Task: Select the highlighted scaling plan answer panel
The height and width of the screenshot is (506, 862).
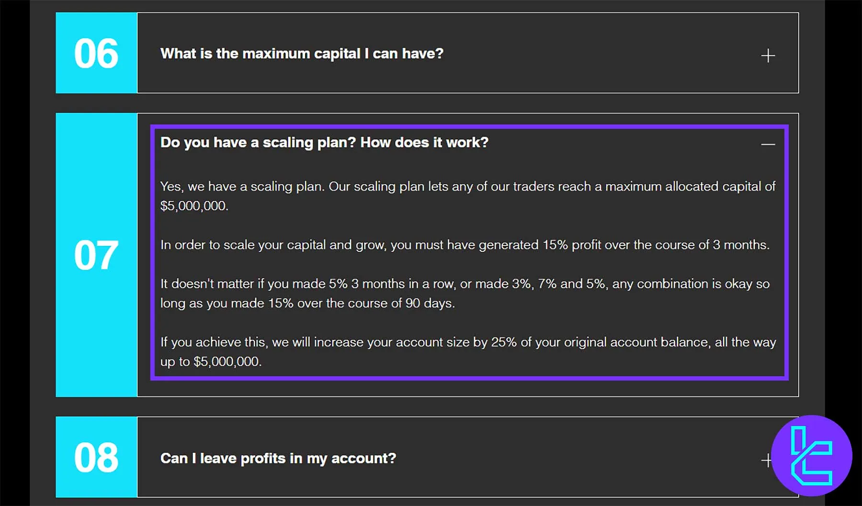Action: (x=469, y=253)
